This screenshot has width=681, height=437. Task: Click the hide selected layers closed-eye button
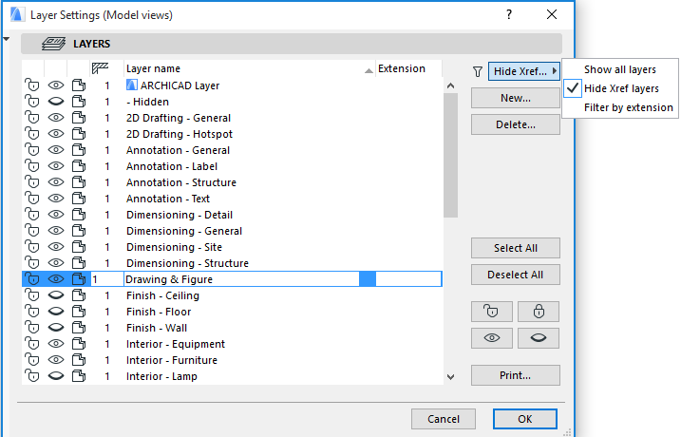[x=538, y=338]
